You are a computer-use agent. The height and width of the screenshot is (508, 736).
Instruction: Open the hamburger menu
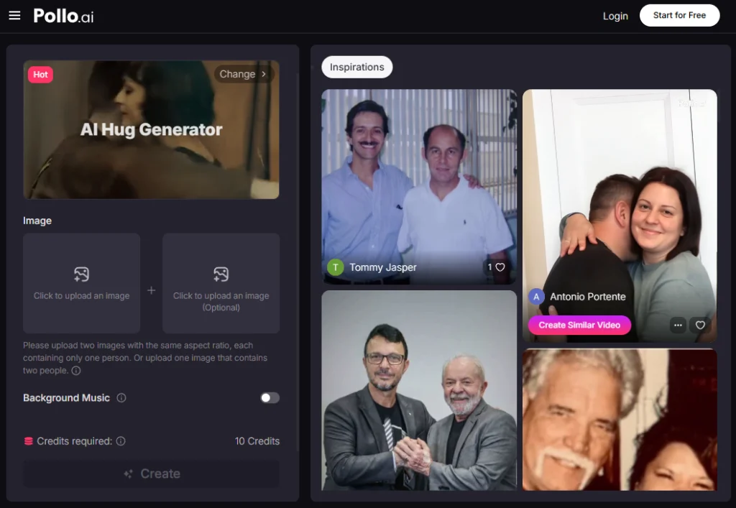click(x=14, y=15)
